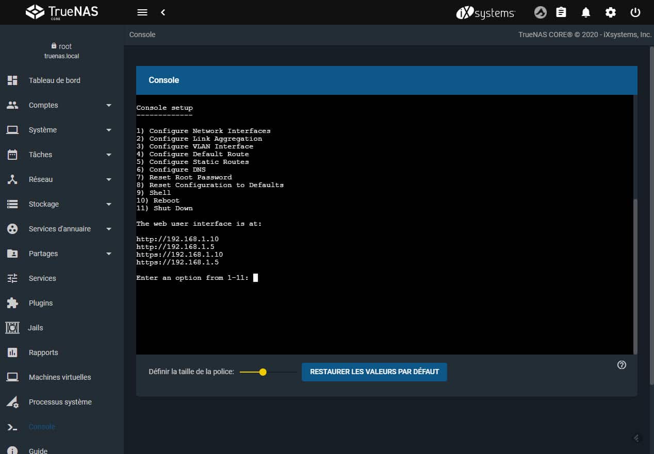Viewport: 654px width, 454px height.
Task: Click the font size slider handle
Action: [x=263, y=372]
